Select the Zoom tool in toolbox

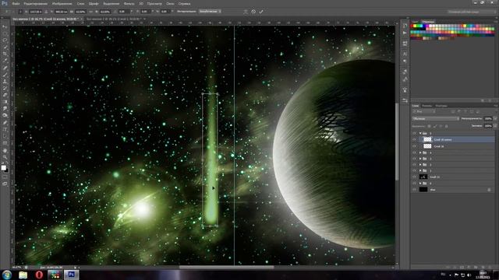point(5,157)
